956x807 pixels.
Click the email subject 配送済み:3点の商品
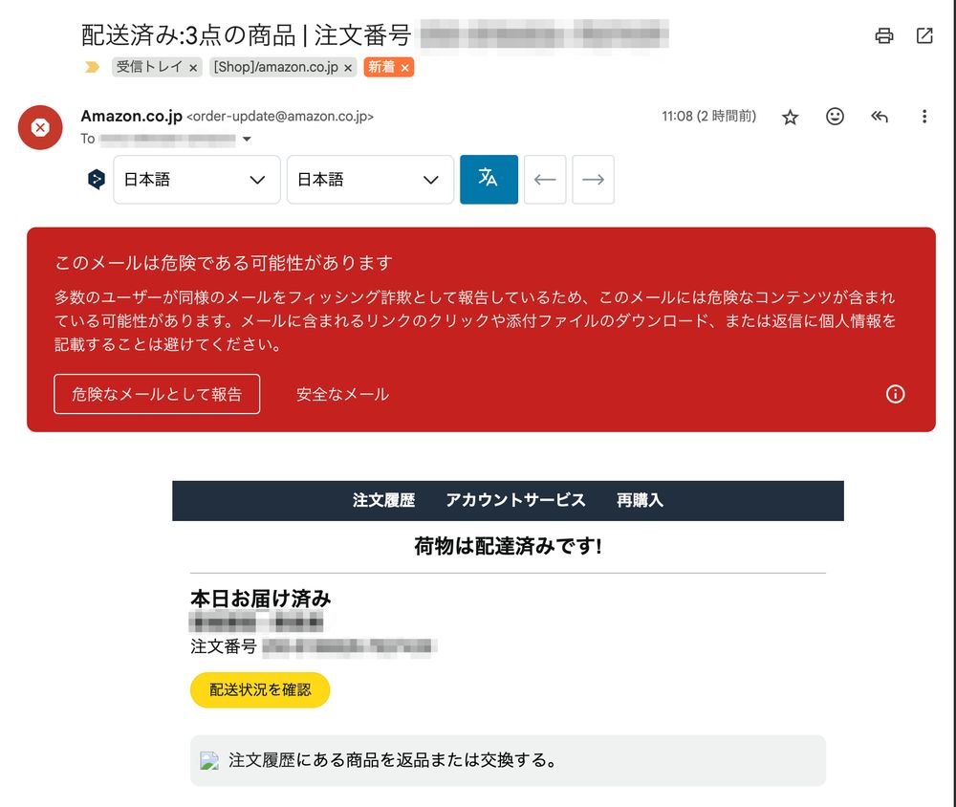pos(188,35)
